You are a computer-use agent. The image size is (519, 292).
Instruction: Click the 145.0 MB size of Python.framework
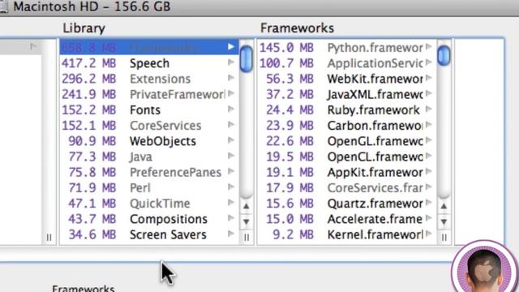[286, 47]
